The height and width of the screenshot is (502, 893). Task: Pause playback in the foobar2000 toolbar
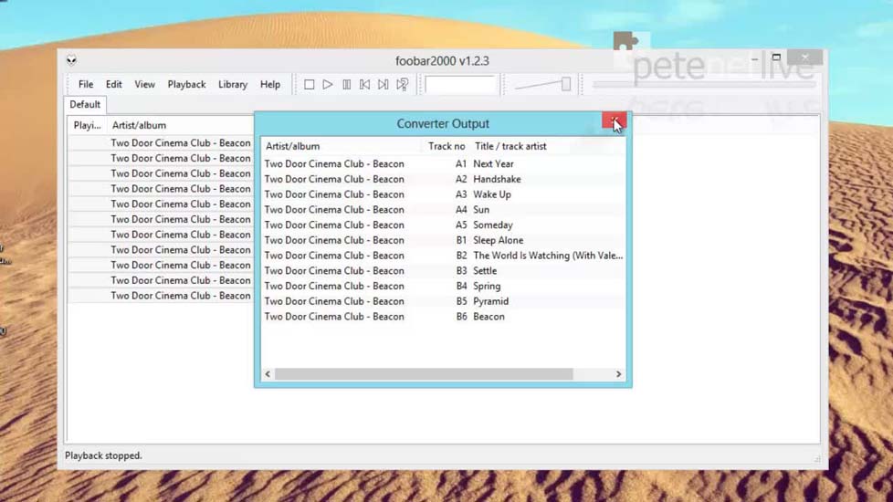pos(346,85)
